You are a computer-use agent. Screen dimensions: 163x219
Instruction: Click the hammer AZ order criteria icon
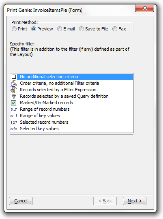(14, 84)
